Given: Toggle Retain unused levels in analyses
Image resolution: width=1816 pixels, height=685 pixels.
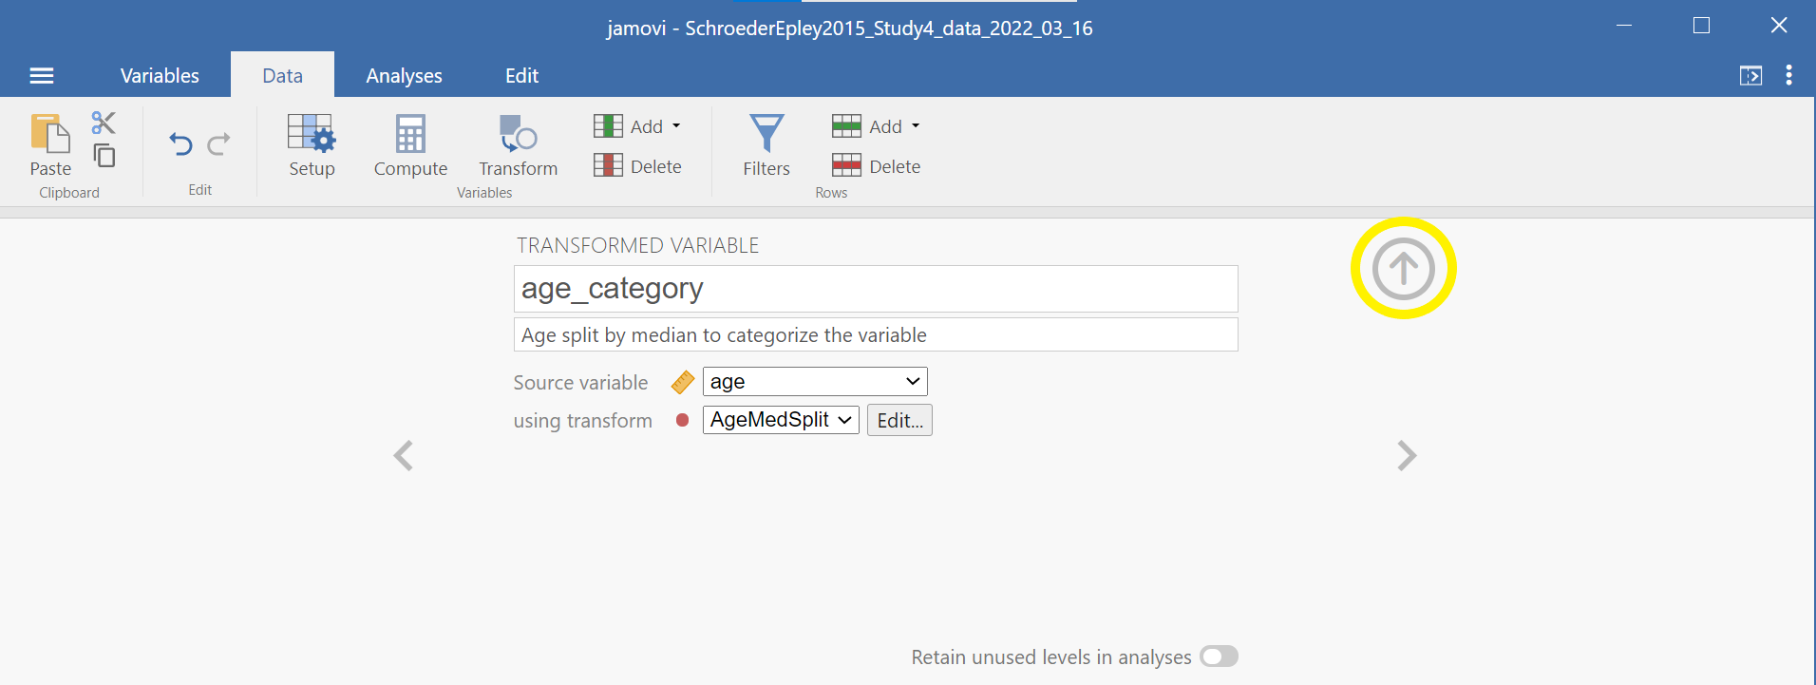Looking at the screenshot, I should [x=1219, y=656].
